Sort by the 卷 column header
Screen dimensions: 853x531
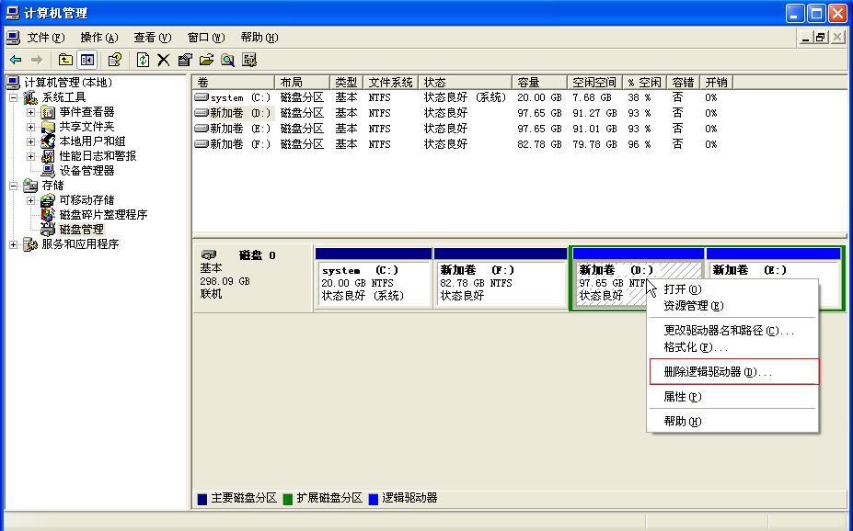tap(234, 83)
